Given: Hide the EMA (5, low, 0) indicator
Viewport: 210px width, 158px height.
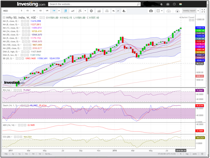Looking at the screenshot, I should pyautogui.click(x=22, y=55).
